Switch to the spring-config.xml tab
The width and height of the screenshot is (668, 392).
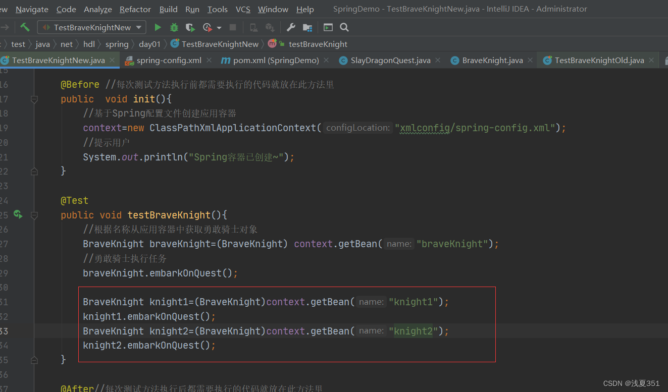(169, 61)
